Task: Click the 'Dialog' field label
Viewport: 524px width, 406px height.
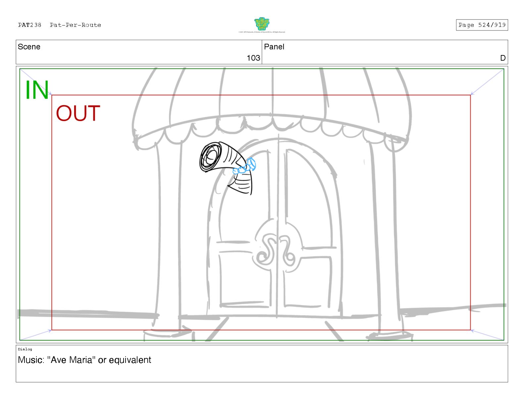Action: click(x=25, y=349)
